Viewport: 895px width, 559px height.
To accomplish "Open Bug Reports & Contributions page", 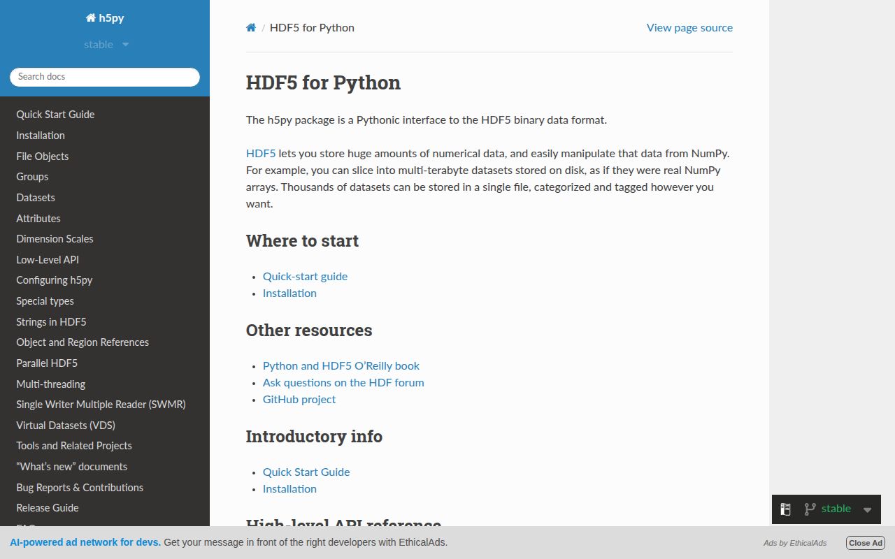I will (80, 488).
